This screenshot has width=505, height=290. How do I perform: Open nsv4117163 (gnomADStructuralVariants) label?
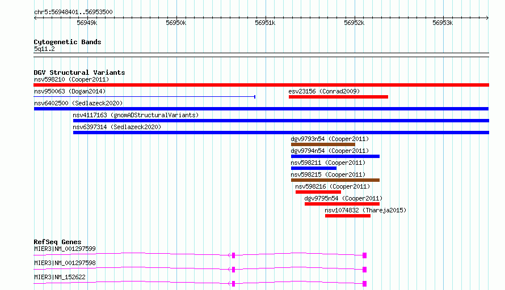(x=136, y=115)
